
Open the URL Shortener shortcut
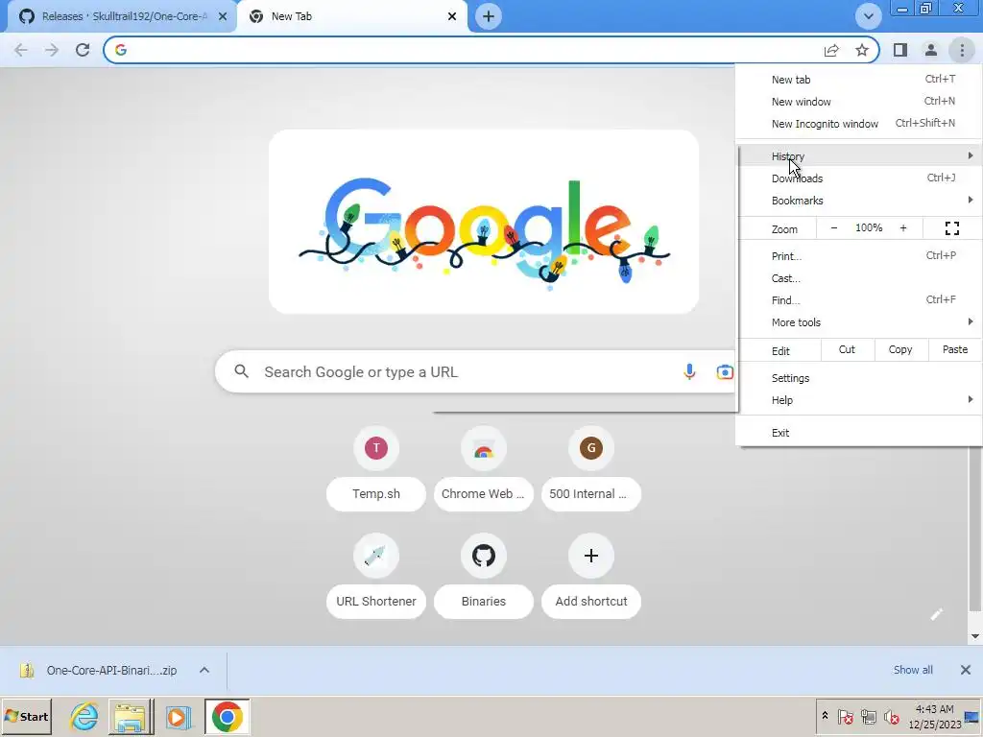point(376,576)
